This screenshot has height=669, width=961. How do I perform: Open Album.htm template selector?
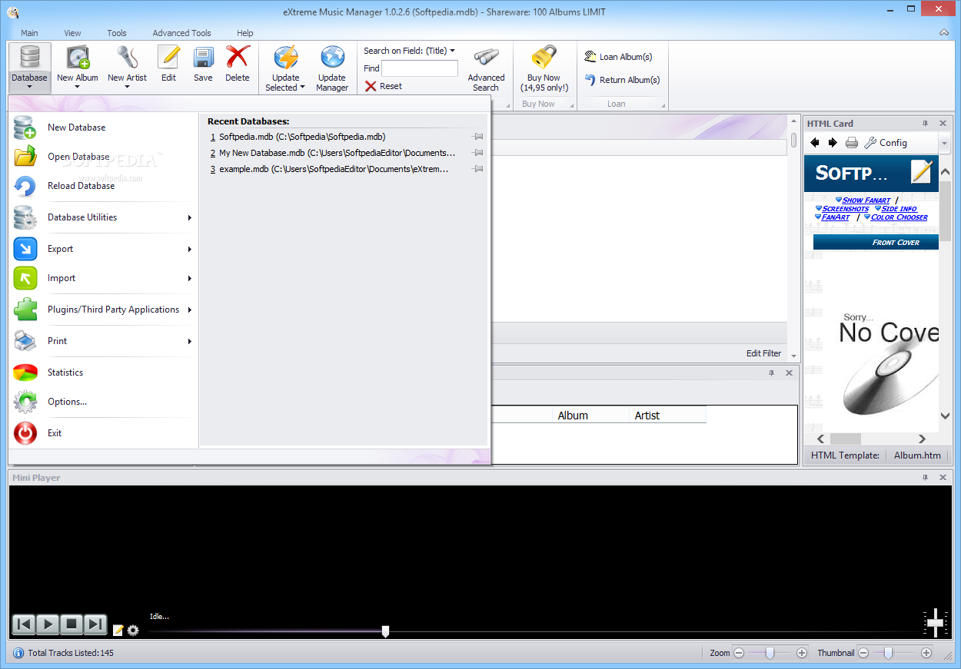(917, 455)
